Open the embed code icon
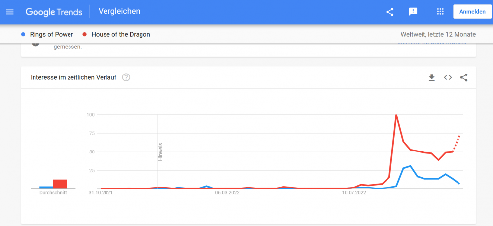493x226 pixels. click(448, 77)
